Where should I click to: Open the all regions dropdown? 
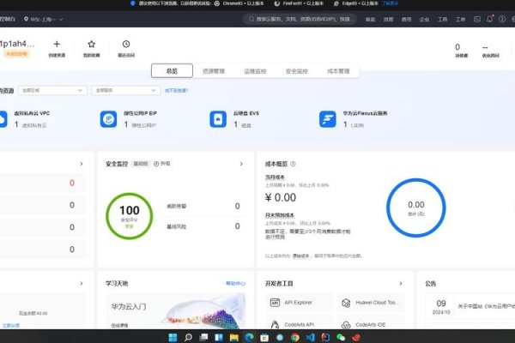coord(52,90)
